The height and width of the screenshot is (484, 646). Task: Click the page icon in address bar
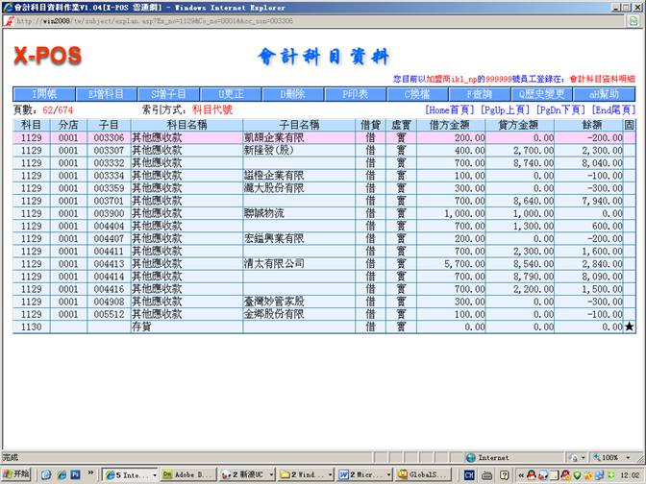click(x=9, y=19)
